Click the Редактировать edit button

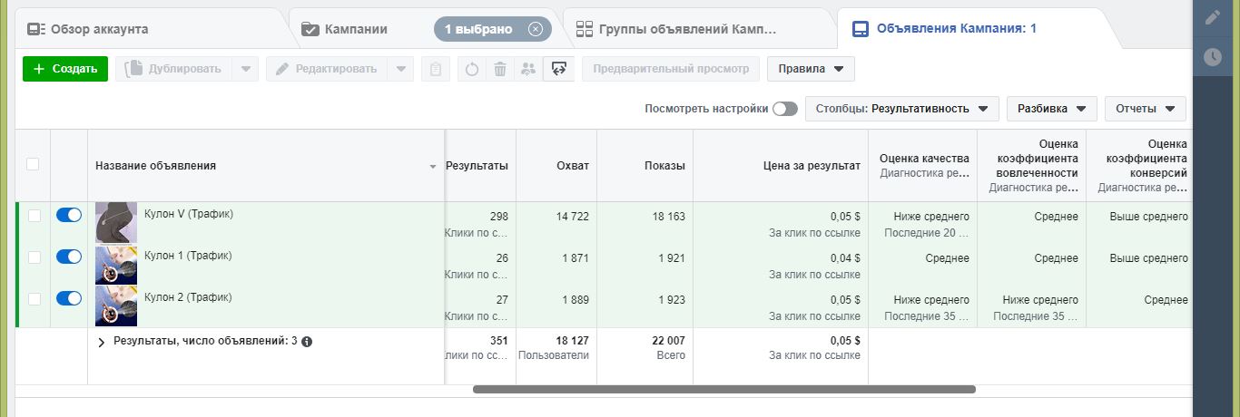tap(327, 69)
